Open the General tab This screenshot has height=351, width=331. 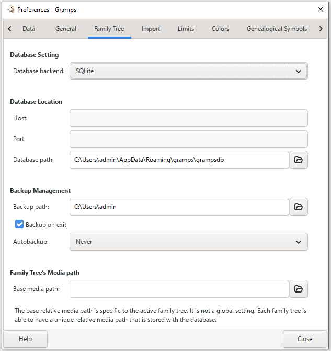pos(66,29)
